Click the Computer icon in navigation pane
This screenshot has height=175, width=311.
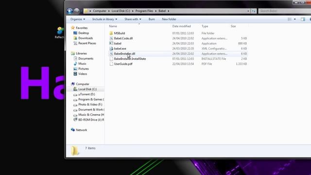[x=73, y=84]
